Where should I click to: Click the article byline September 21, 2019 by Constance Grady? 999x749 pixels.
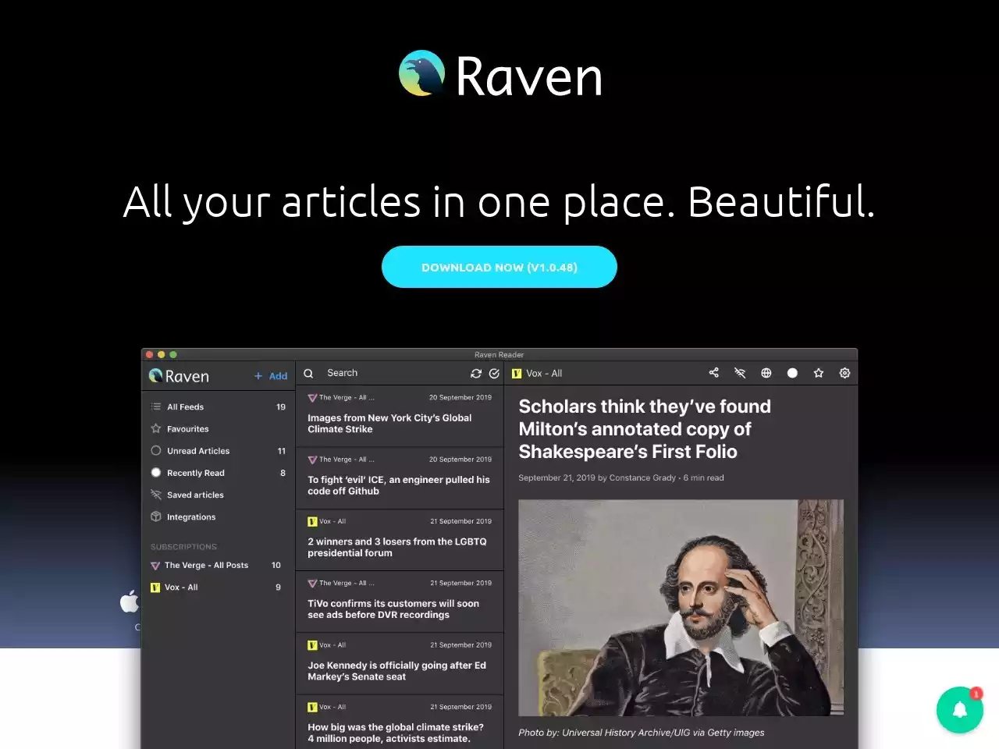tap(621, 477)
